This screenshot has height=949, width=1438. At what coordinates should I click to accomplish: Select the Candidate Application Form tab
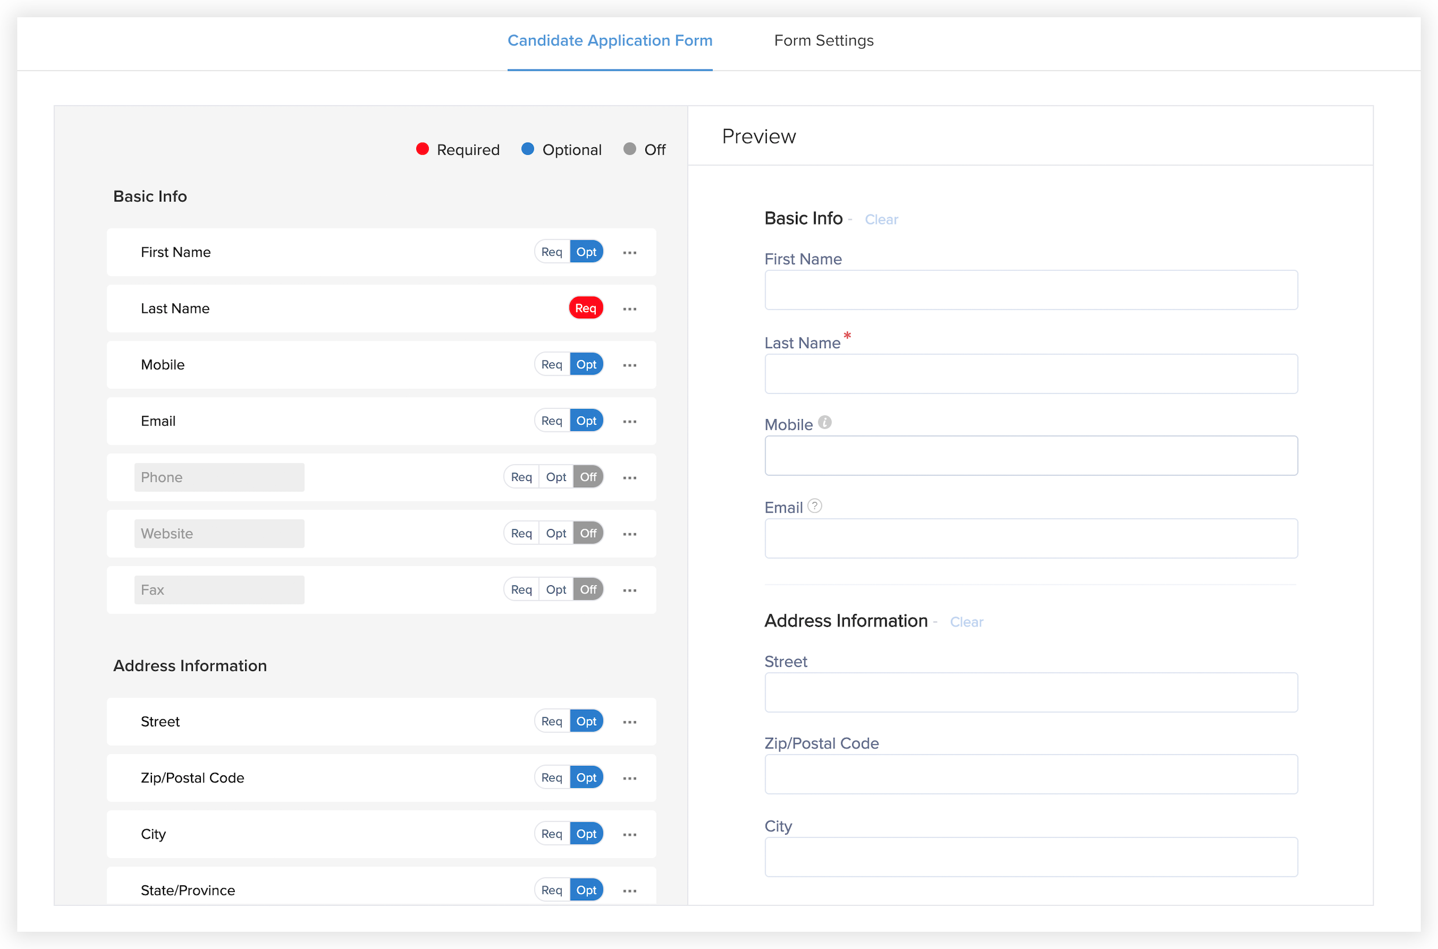click(x=610, y=41)
